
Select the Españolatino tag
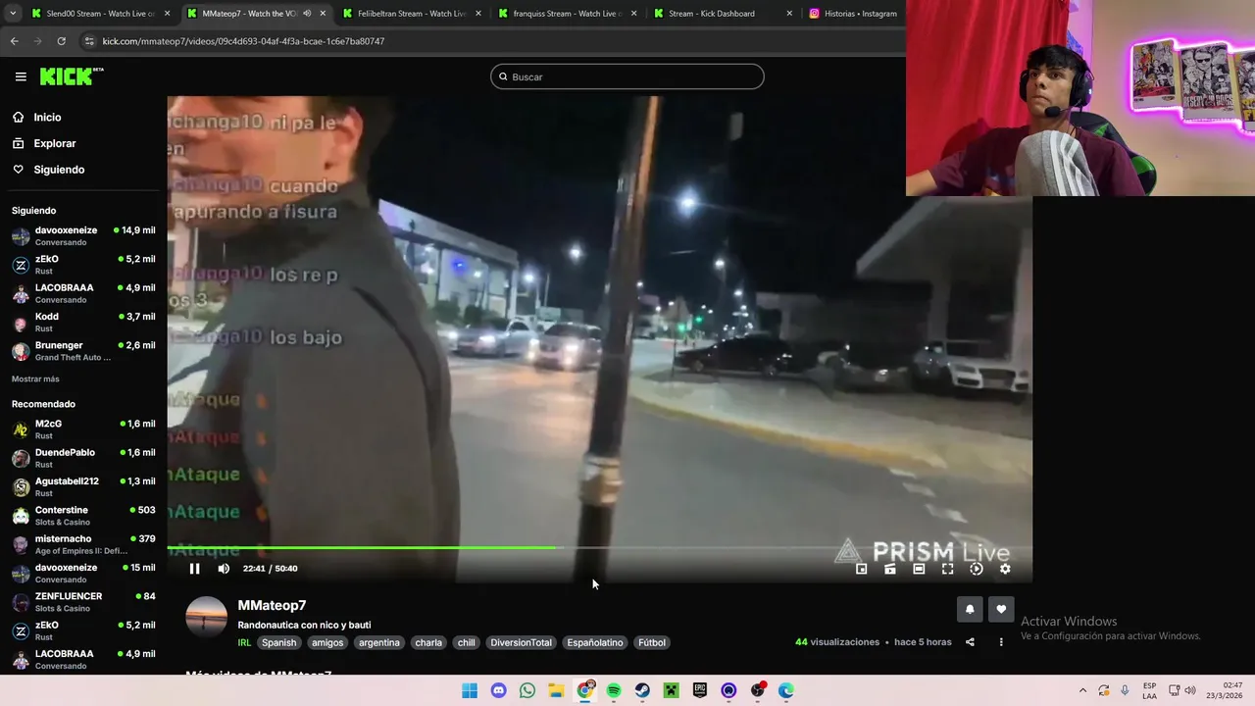coord(595,642)
